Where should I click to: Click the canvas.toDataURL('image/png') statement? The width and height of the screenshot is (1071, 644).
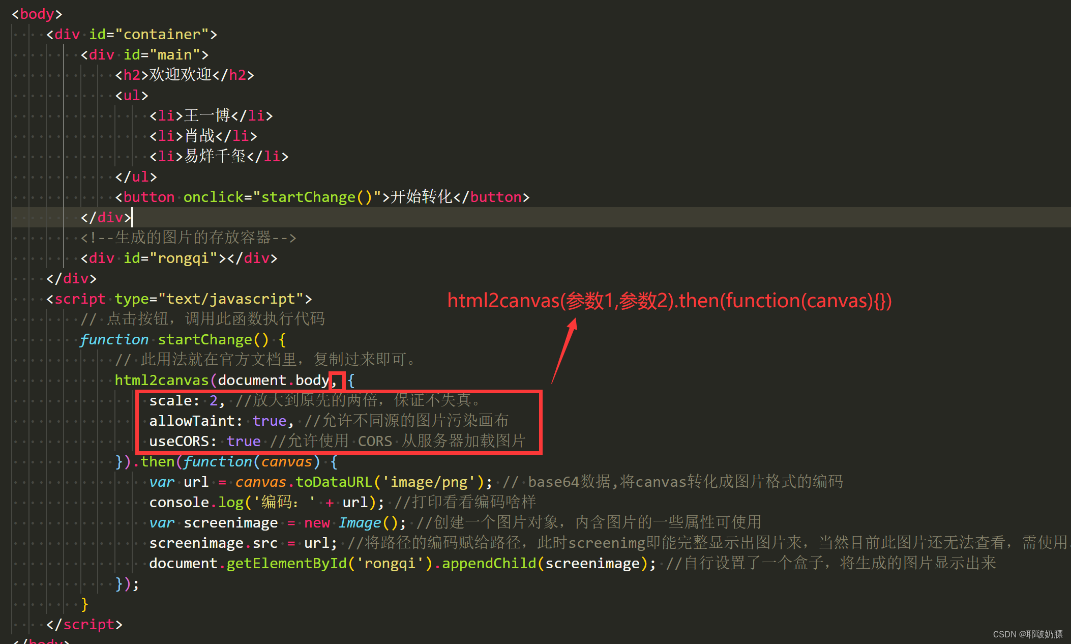click(x=321, y=482)
